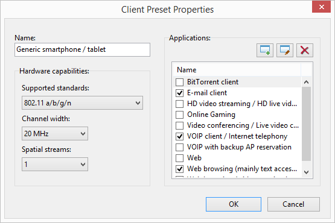Uncheck the Web browsing (mainly text) checkbox
Image resolution: width=335 pixels, height=223 pixels.
(179, 169)
